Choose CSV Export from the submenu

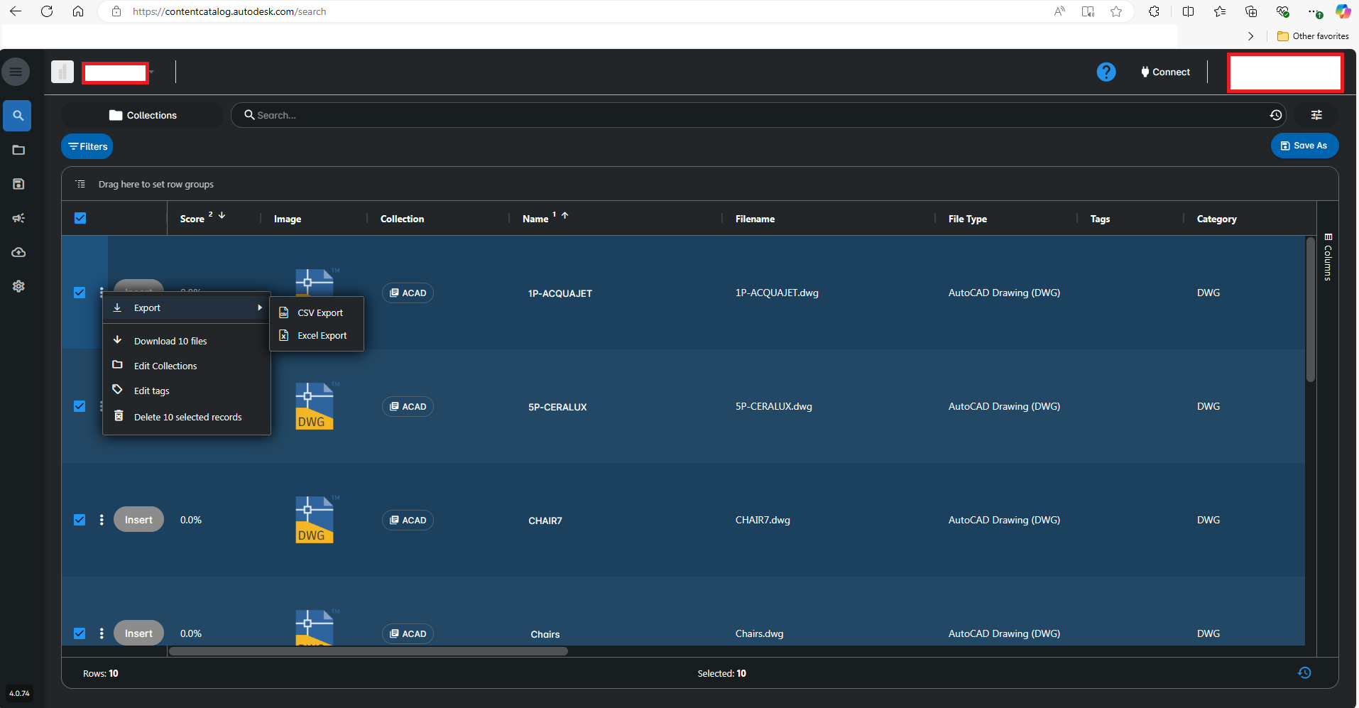point(317,312)
